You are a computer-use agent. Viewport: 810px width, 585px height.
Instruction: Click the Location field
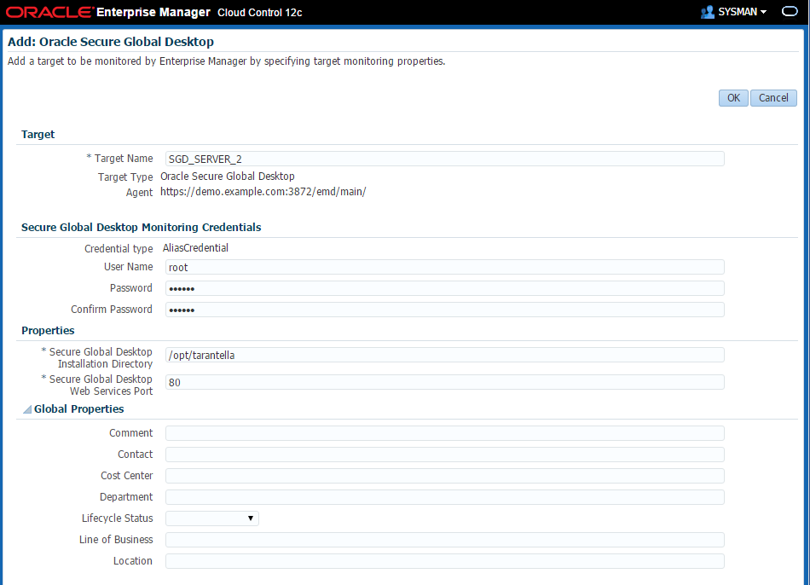445,561
